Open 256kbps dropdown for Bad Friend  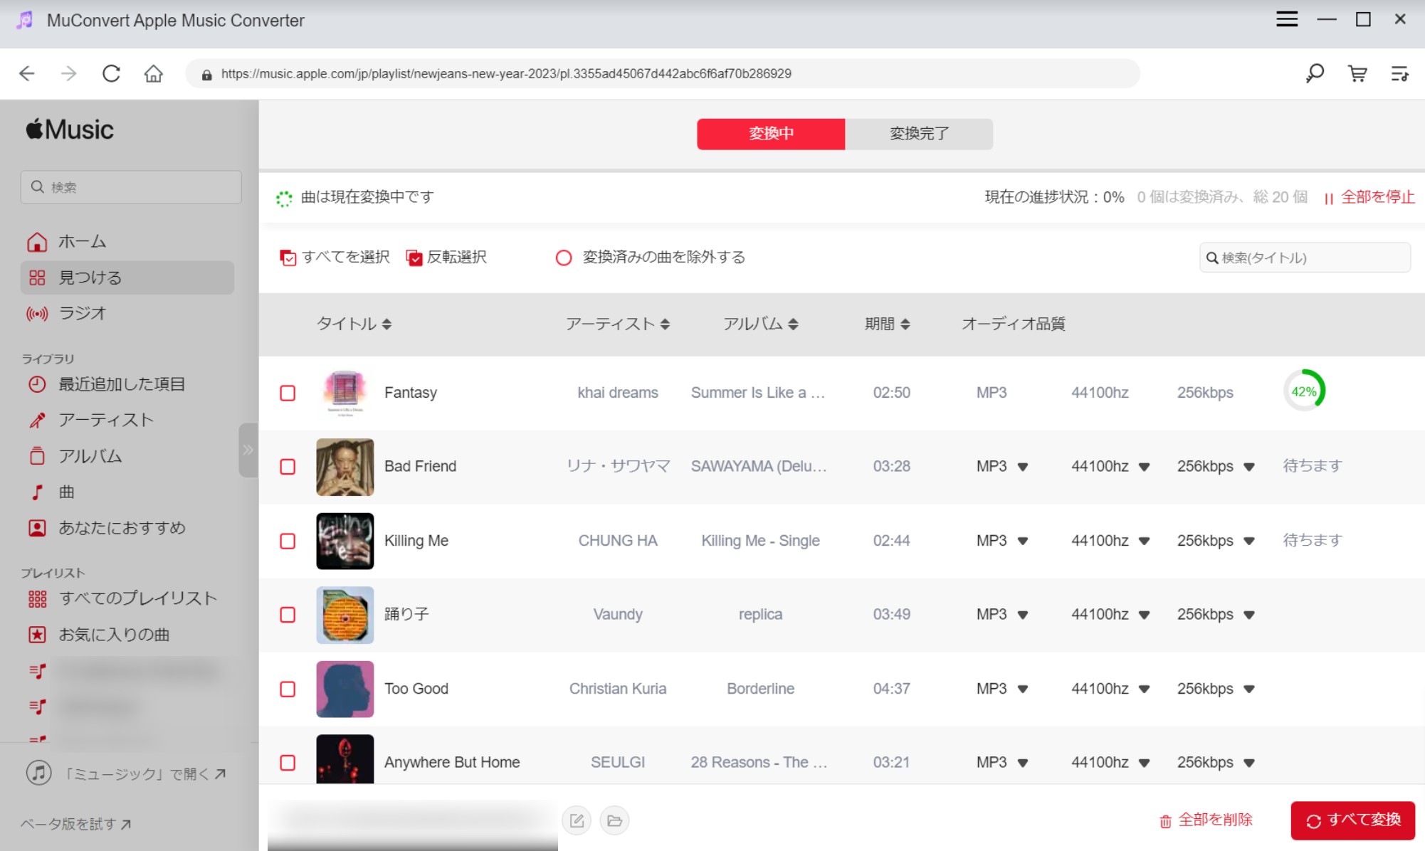1216,467
